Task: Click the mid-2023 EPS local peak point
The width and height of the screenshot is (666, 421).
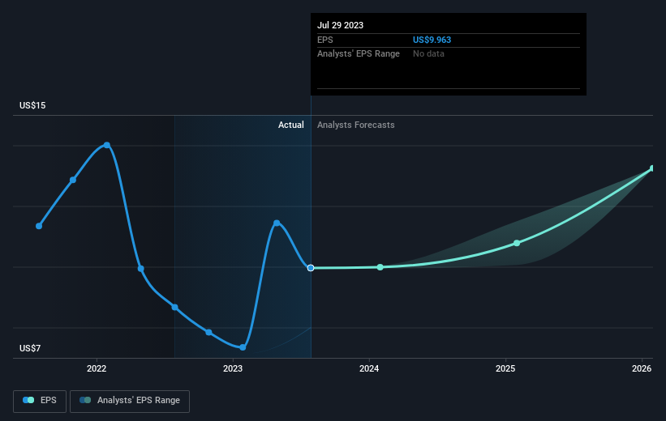Action: click(277, 223)
